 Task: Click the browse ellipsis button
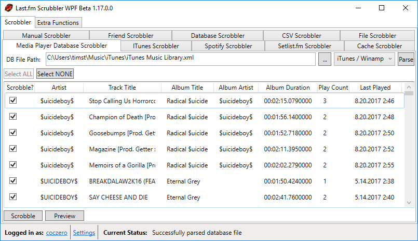[x=325, y=60]
